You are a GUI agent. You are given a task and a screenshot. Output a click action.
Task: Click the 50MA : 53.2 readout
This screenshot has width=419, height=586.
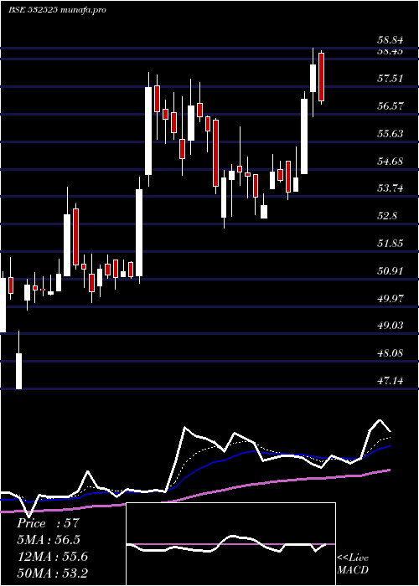52,573
